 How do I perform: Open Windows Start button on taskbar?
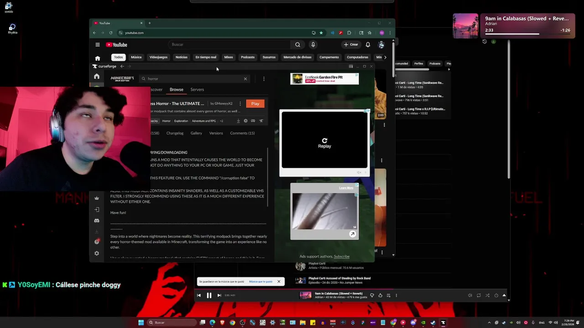coord(141,323)
